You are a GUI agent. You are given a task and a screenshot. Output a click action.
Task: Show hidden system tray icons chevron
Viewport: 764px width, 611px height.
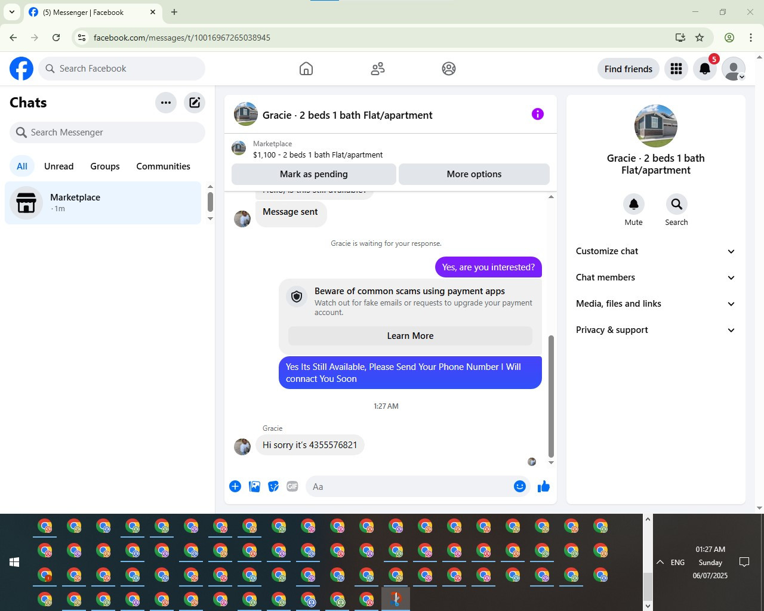click(660, 562)
